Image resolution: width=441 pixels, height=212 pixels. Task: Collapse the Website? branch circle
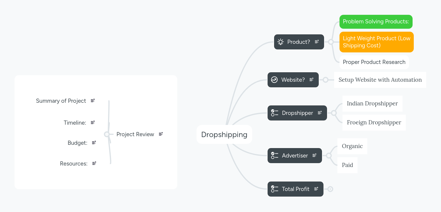coord(326,80)
